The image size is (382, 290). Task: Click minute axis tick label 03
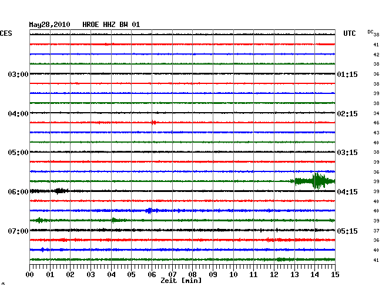coord(91,274)
